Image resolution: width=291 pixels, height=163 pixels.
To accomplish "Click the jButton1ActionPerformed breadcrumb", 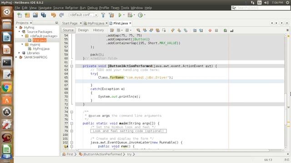I will [x=102, y=154].
